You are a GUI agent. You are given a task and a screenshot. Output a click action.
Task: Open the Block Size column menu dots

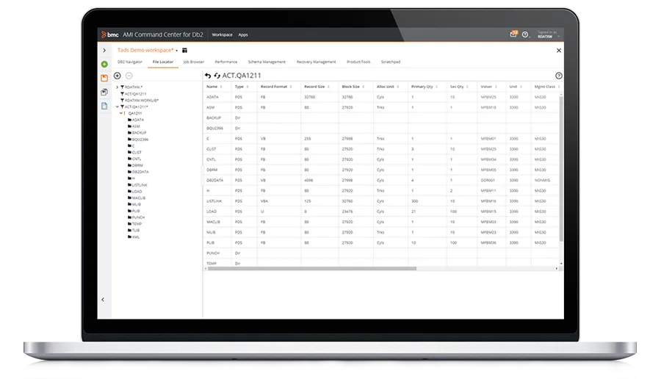coord(364,87)
